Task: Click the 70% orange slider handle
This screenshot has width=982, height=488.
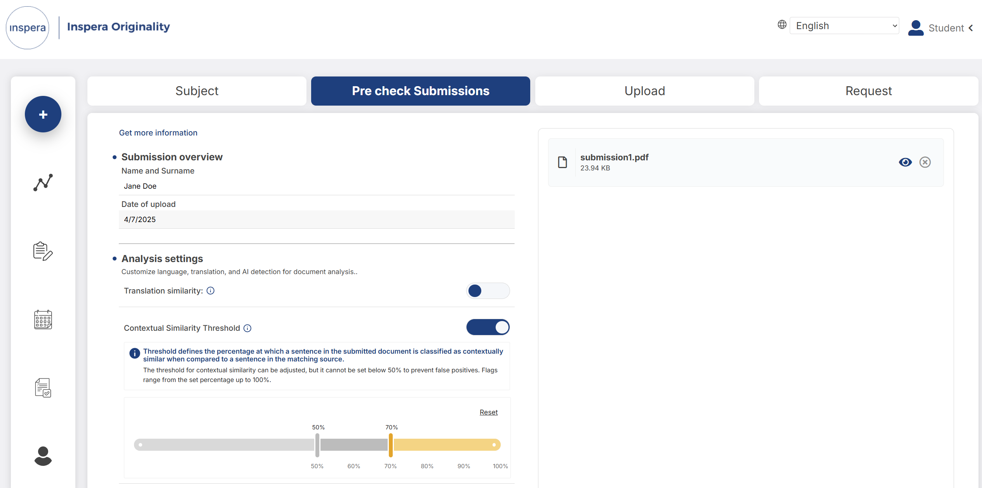Action: coord(391,445)
